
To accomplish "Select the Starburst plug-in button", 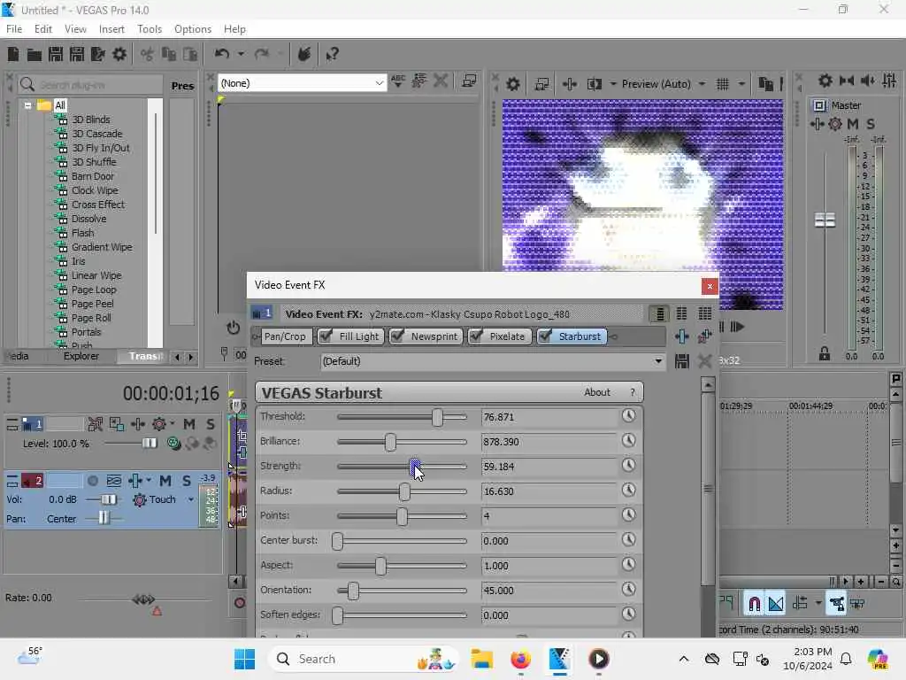I will point(572,336).
